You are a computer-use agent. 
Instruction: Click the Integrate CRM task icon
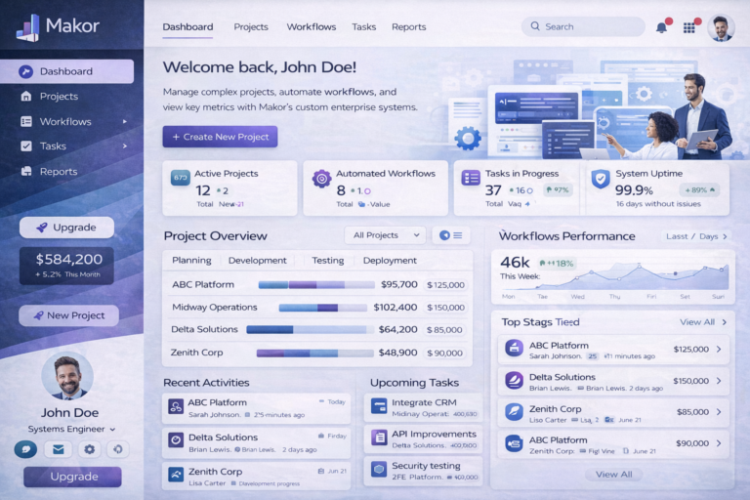click(x=379, y=405)
